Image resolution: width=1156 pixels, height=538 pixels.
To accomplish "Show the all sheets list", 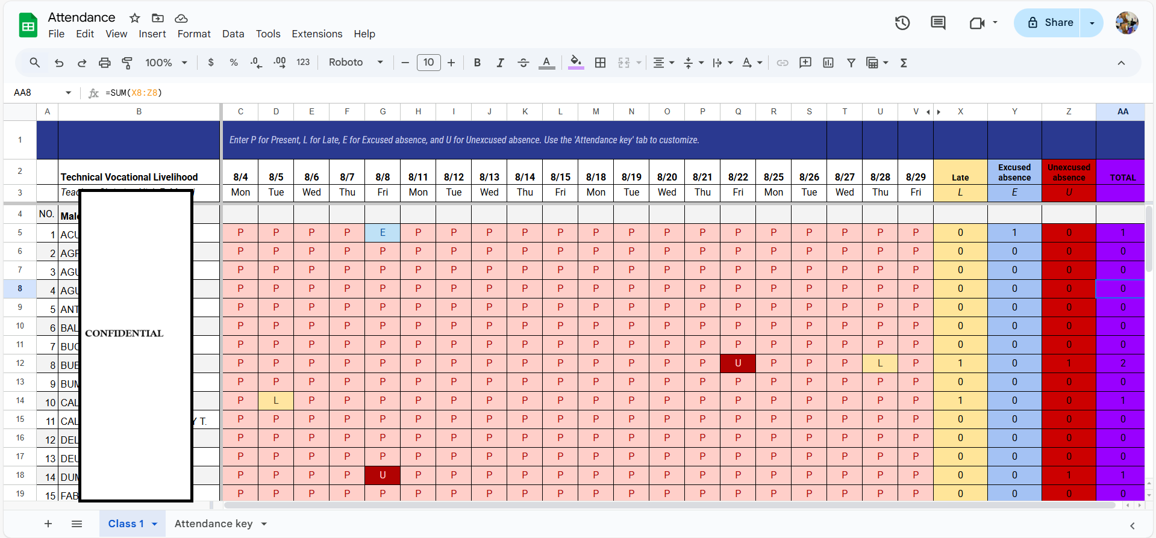I will (x=77, y=524).
